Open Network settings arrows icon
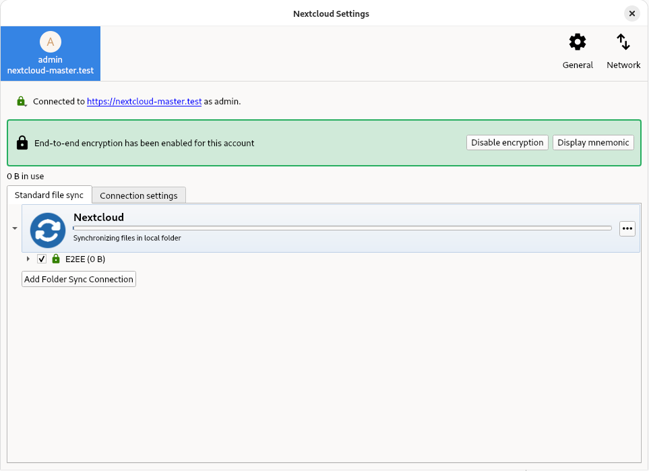Screen dimensions: 649x471 click(x=623, y=42)
